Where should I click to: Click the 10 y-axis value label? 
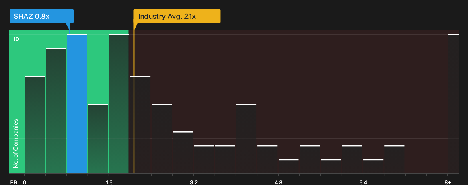[16, 39]
